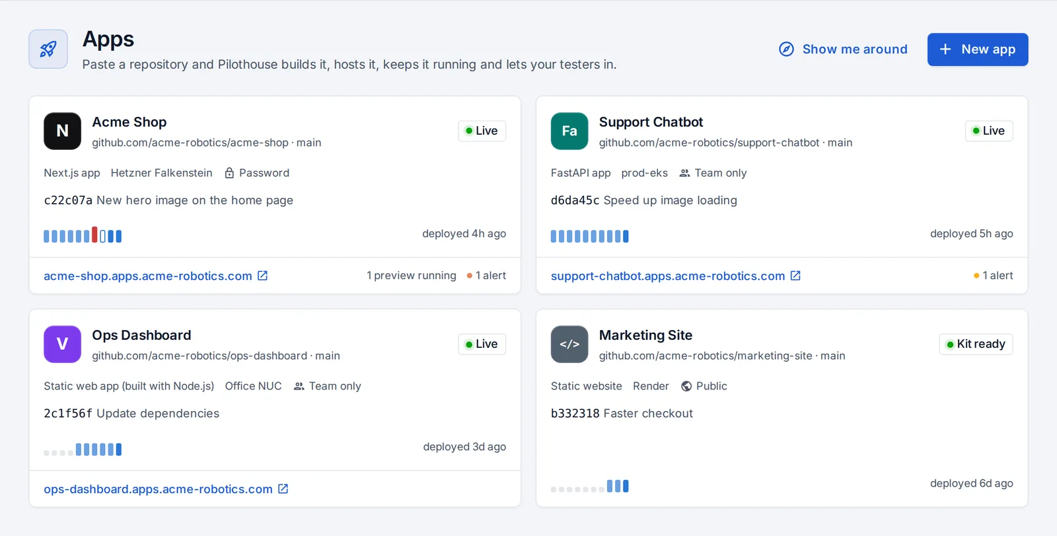View Support Chatbot's 1 alert indicator
Image resolution: width=1057 pixels, height=536 pixels.
[x=993, y=276]
